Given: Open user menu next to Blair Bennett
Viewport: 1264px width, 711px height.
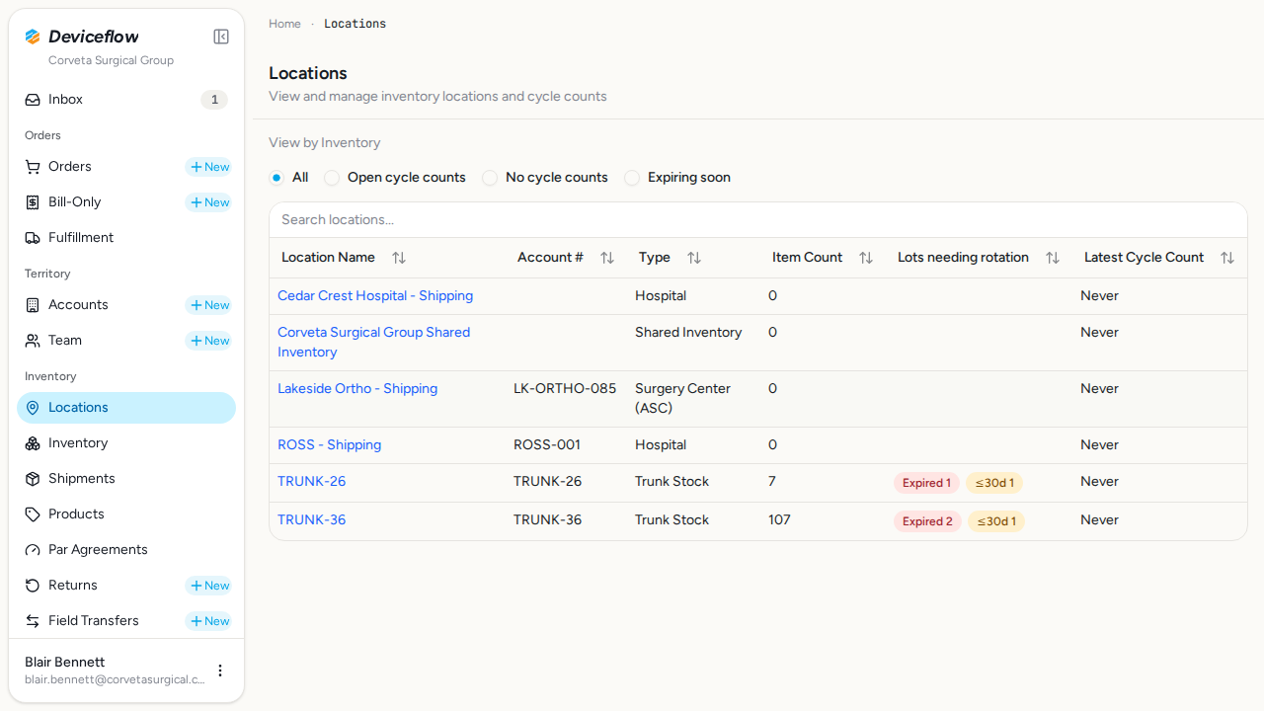Looking at the screenshot, I should click(220, 671).
